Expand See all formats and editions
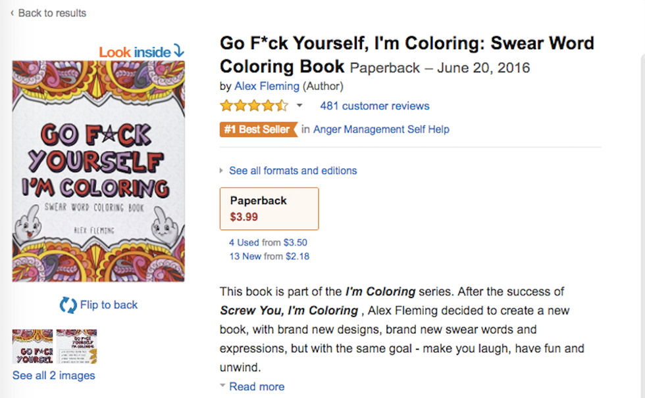The width and height of the screenshot is (645, 398). point(292,171)
